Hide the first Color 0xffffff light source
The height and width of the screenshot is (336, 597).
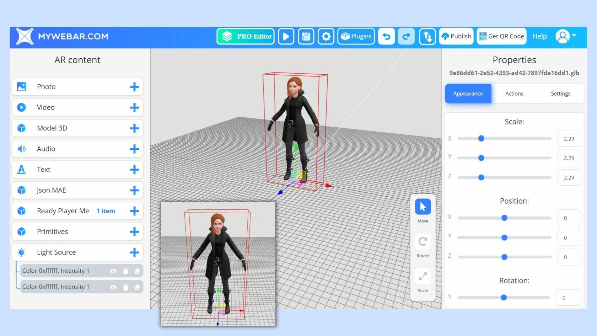[x=113, y=271]
